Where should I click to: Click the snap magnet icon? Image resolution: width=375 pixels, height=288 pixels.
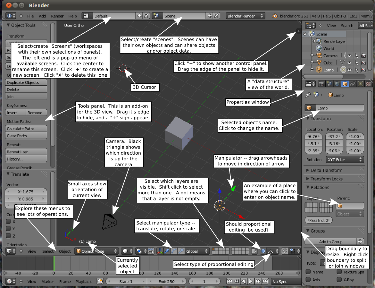pyautogui.click(x=284, y=251)
